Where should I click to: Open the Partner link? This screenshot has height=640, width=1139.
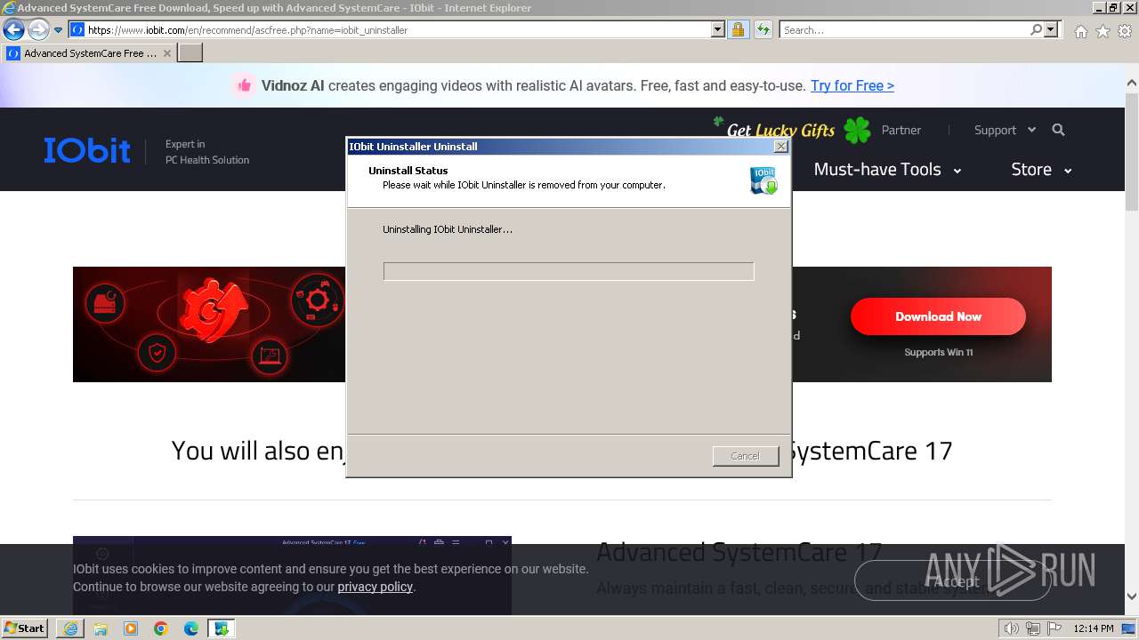[x=901, y=130]
